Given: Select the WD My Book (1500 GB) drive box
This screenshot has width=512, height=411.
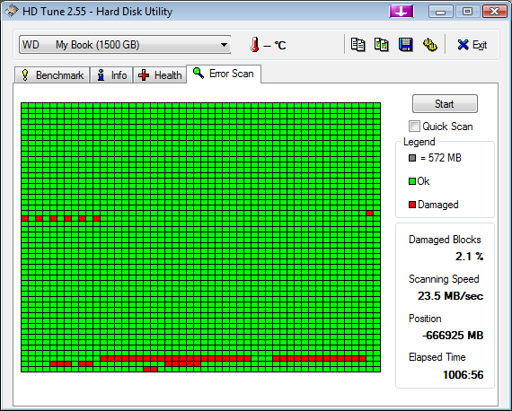Looking at the screenshot, I should point(125,45).
